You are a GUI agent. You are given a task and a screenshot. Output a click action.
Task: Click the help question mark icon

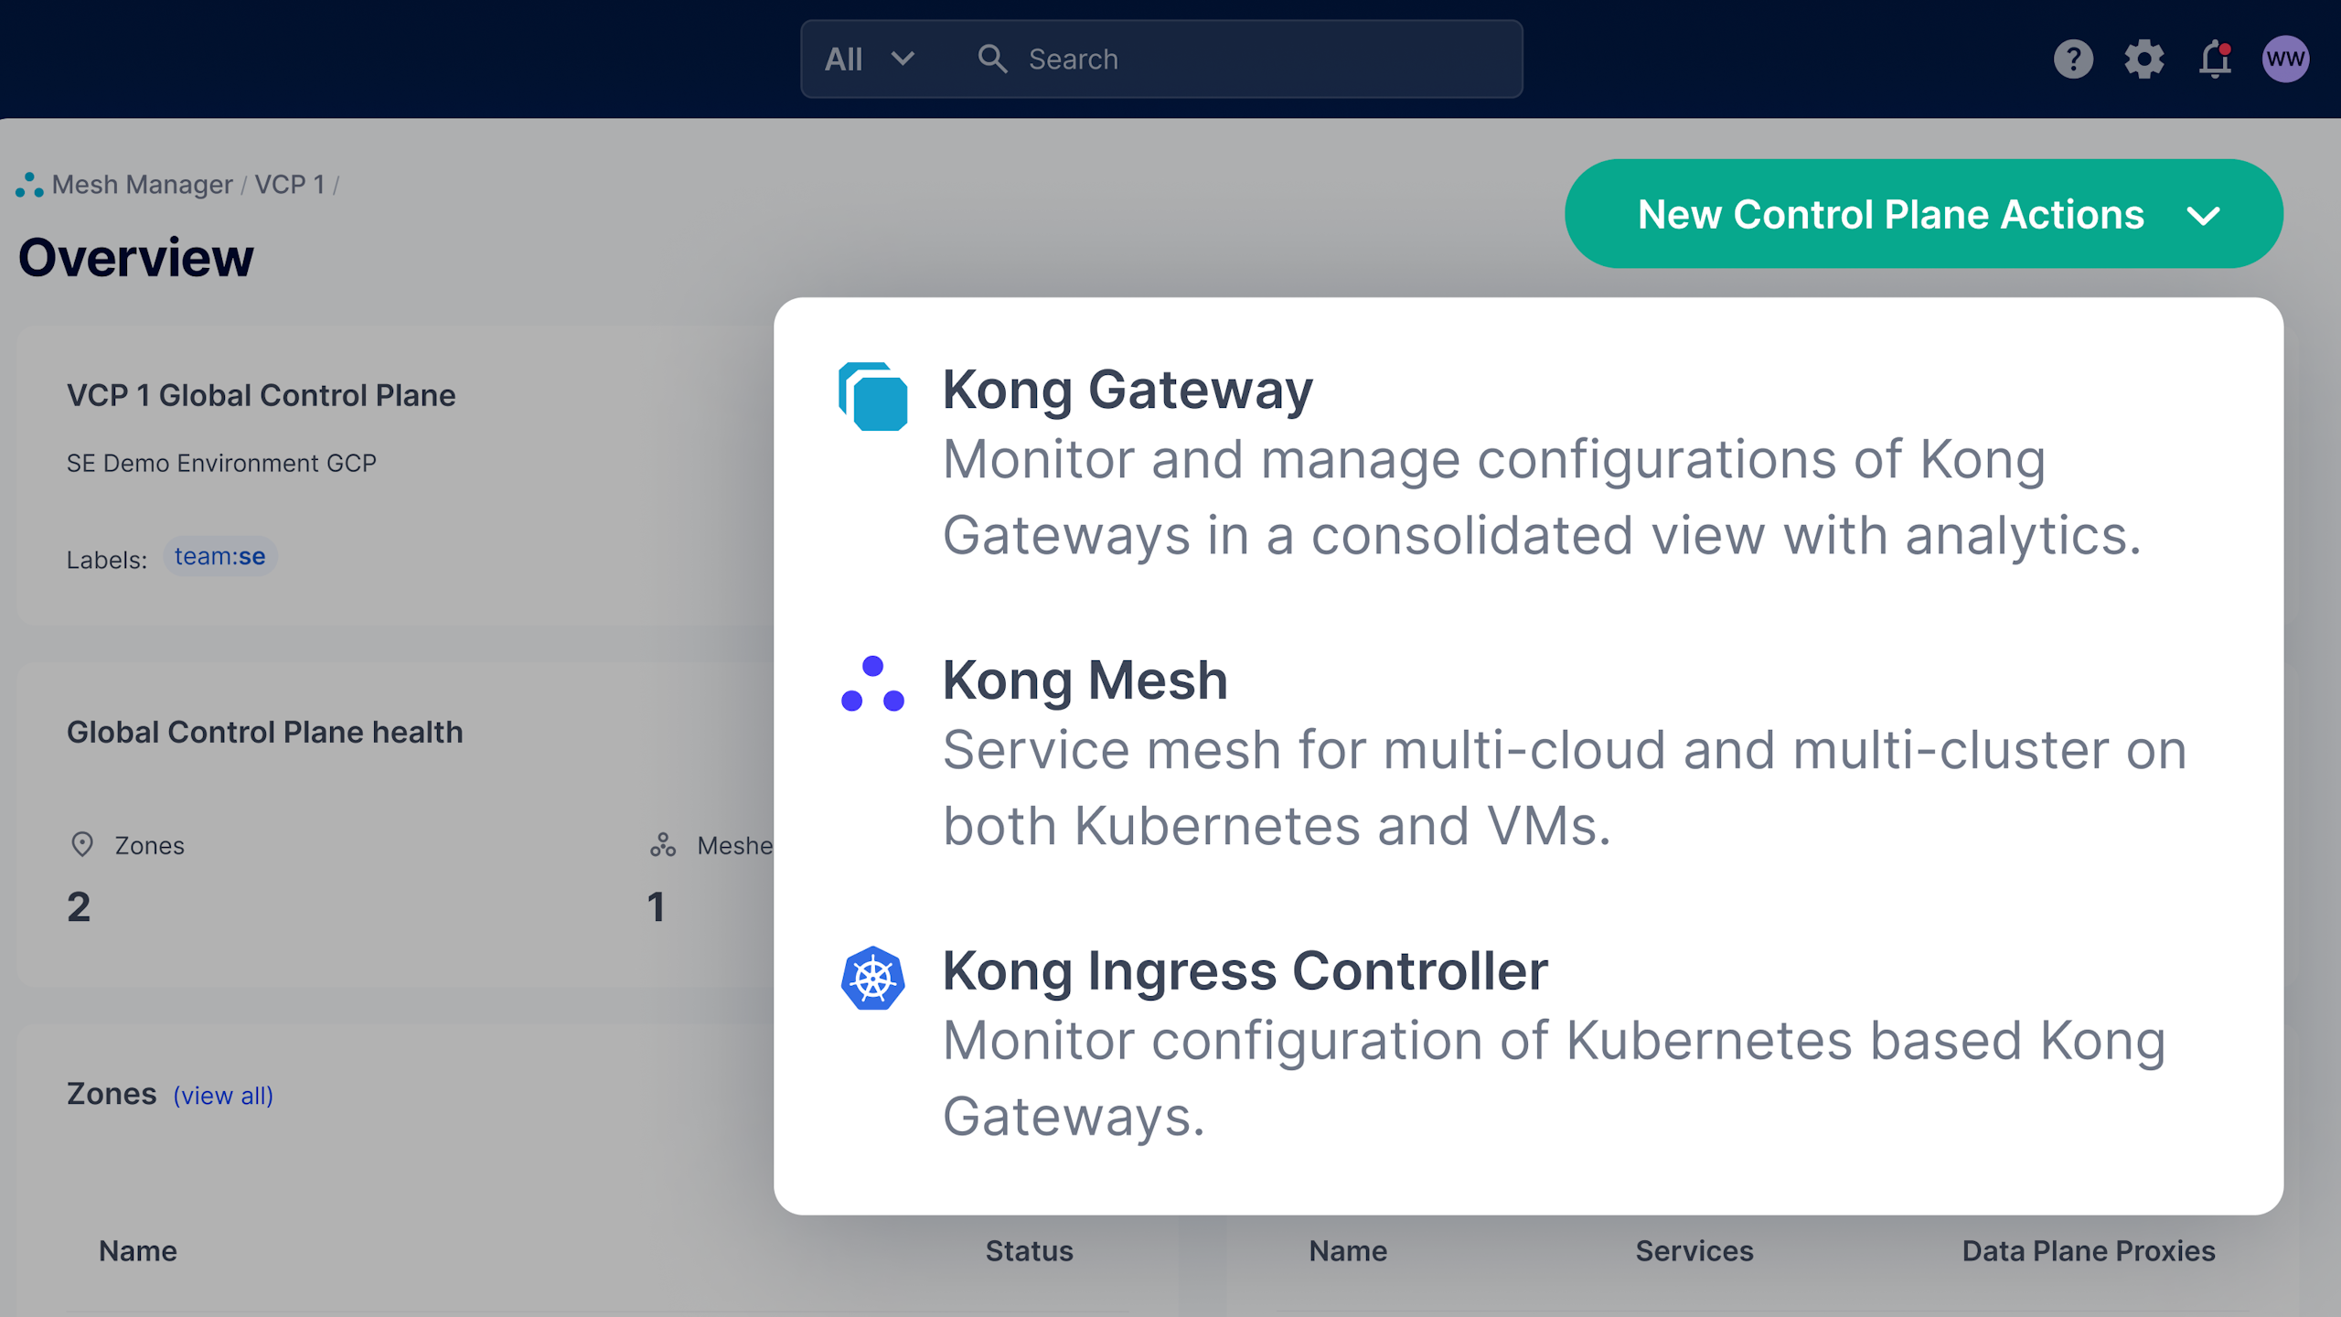tap(2073, 59)
